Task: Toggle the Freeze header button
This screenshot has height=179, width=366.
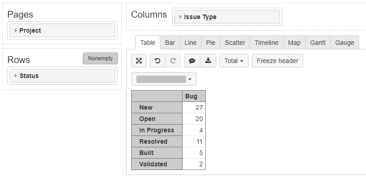Action: [x=277, y=61]
